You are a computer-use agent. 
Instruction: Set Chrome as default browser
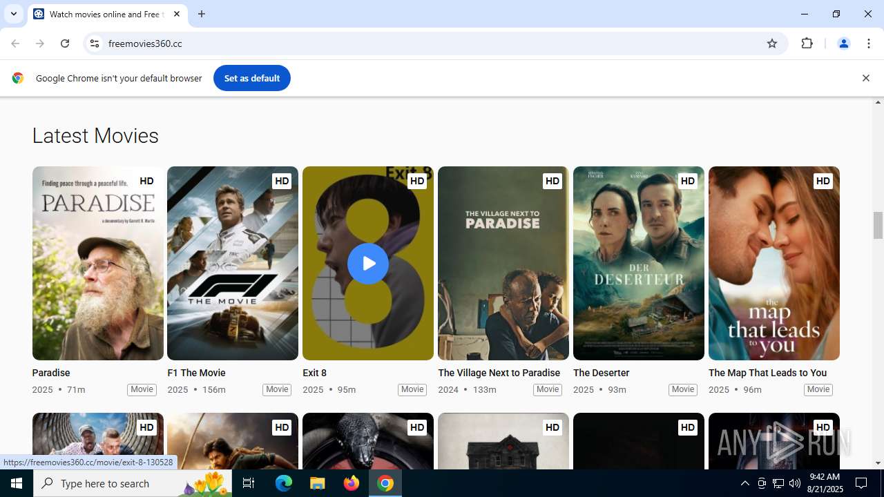point(252,78)
